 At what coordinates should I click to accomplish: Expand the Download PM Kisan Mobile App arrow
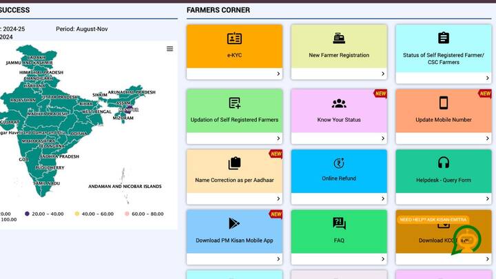(278, 259)
